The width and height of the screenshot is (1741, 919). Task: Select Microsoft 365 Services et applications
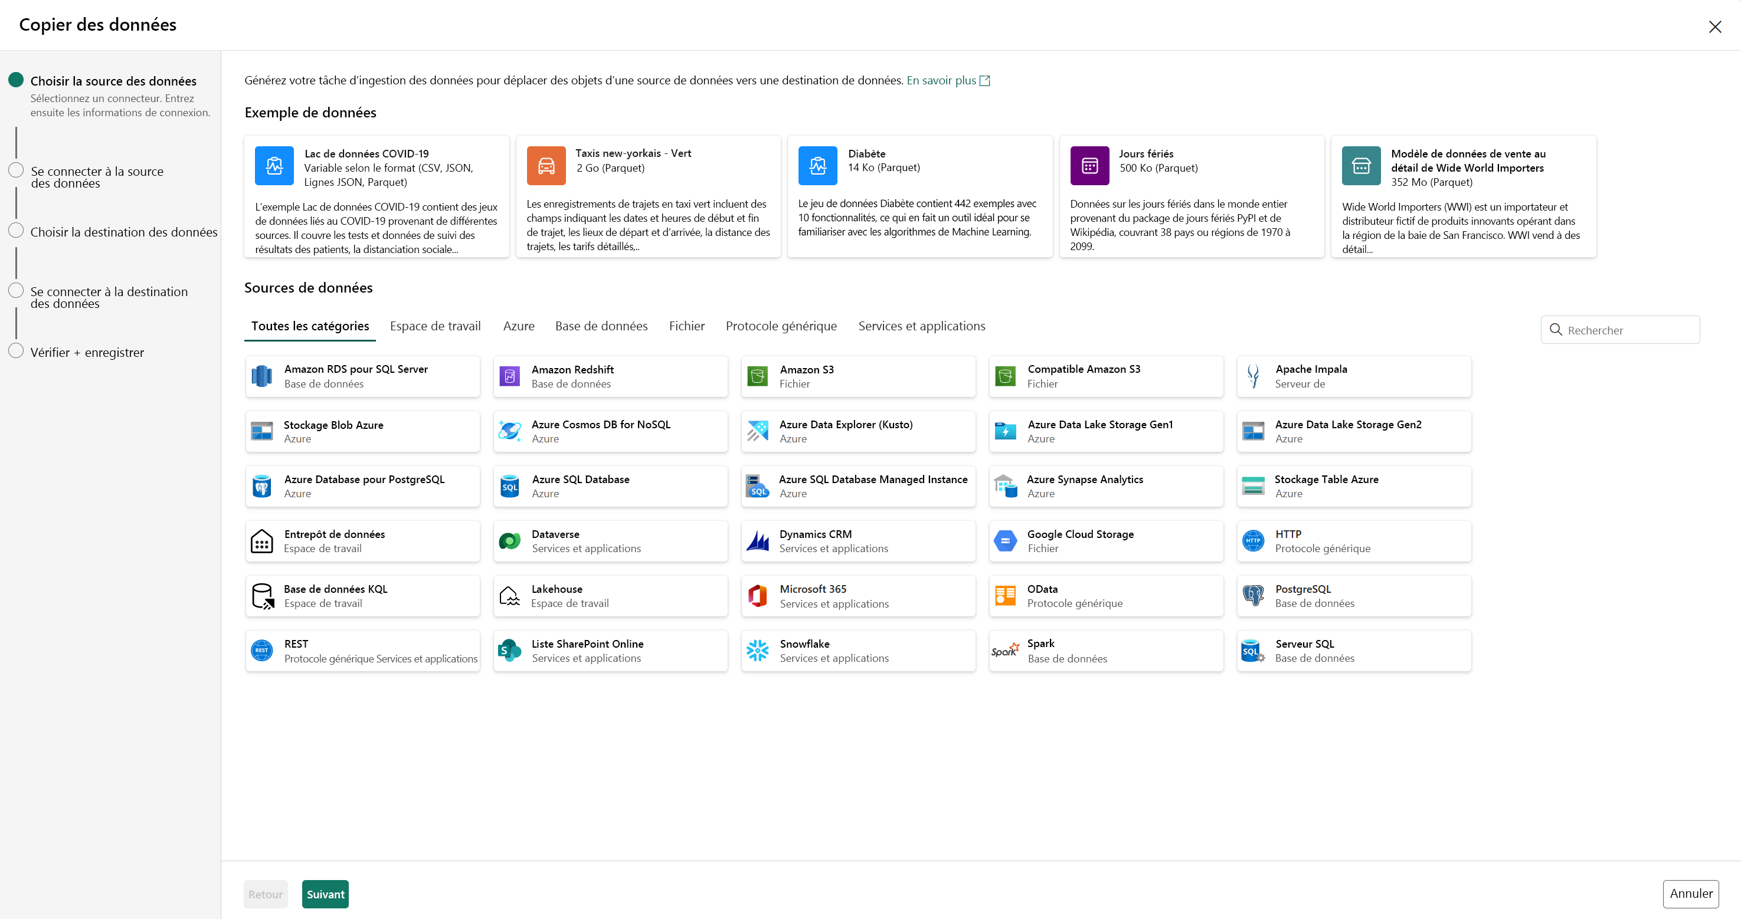coord(858,596)
